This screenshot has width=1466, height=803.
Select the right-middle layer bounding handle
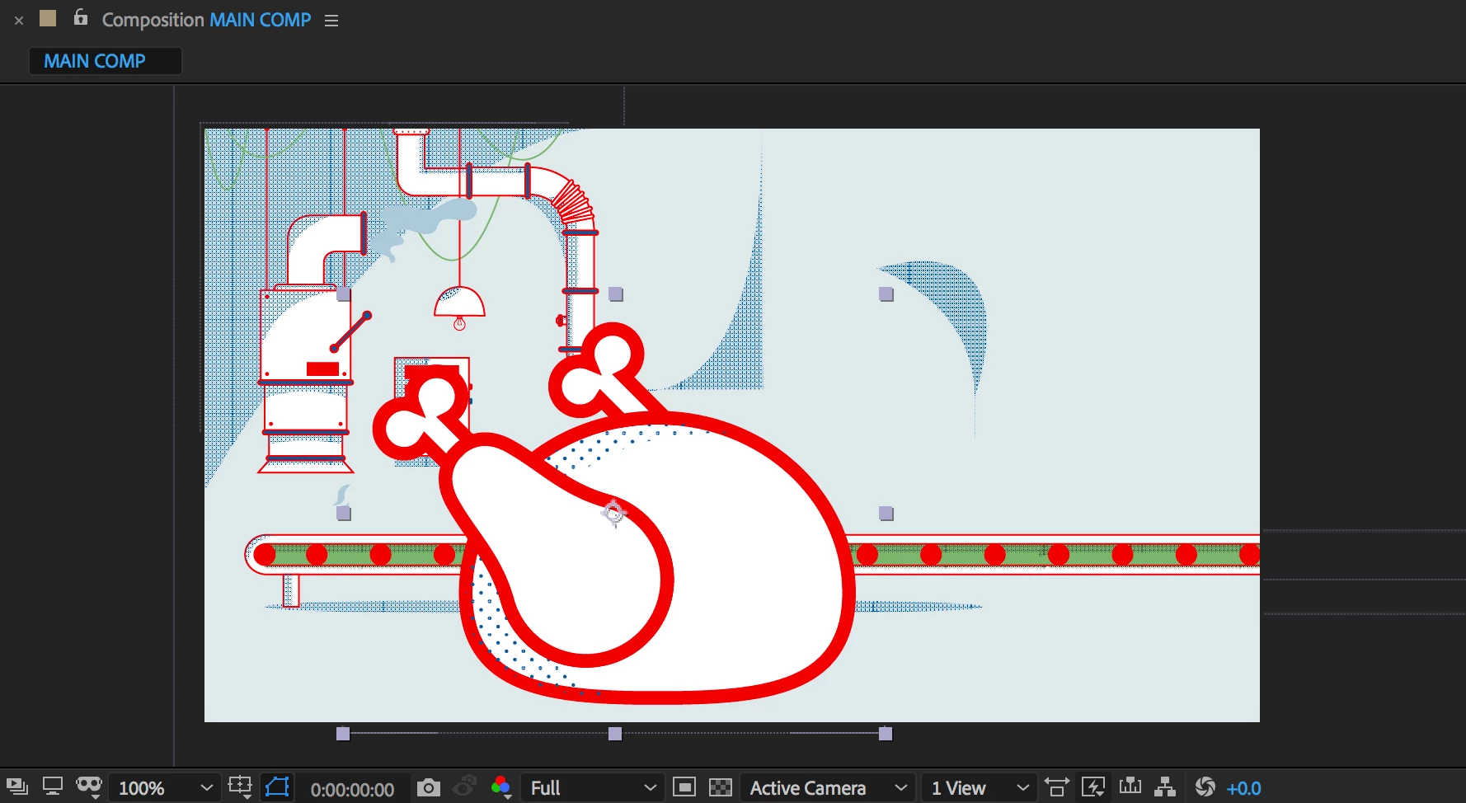pos(886,514)
